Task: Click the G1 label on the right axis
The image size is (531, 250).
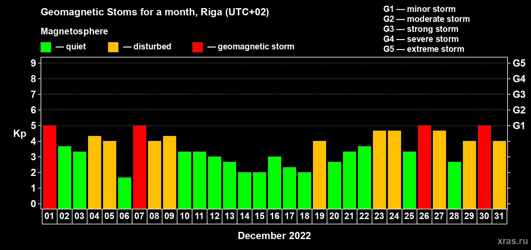Action: point(519,126)
